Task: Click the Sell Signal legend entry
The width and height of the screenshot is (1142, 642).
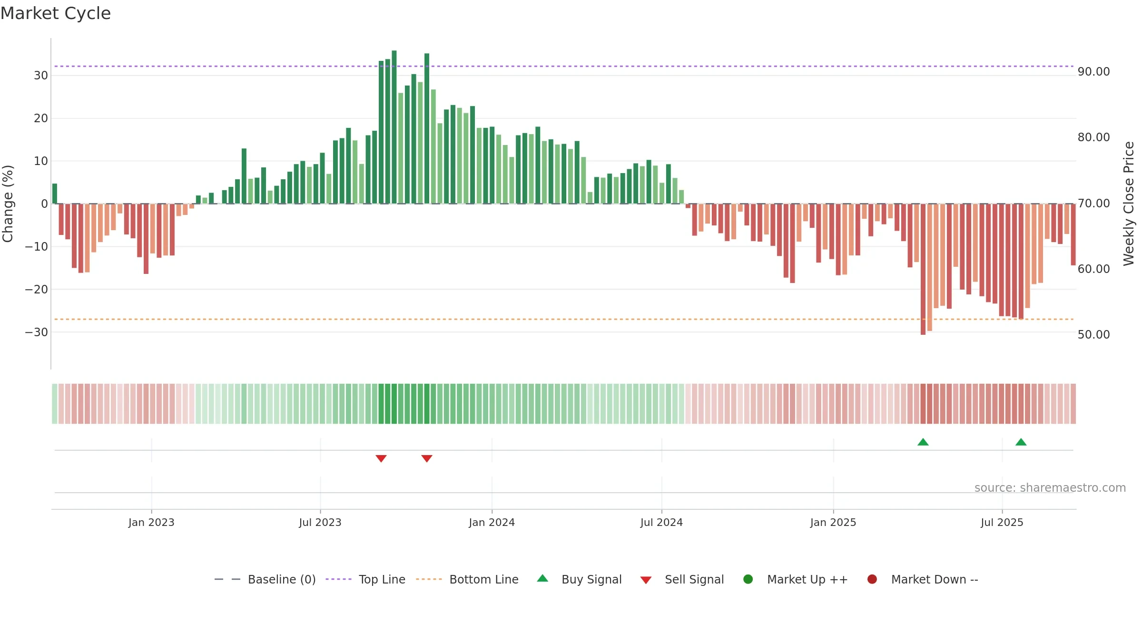Action: coord(682,579)
